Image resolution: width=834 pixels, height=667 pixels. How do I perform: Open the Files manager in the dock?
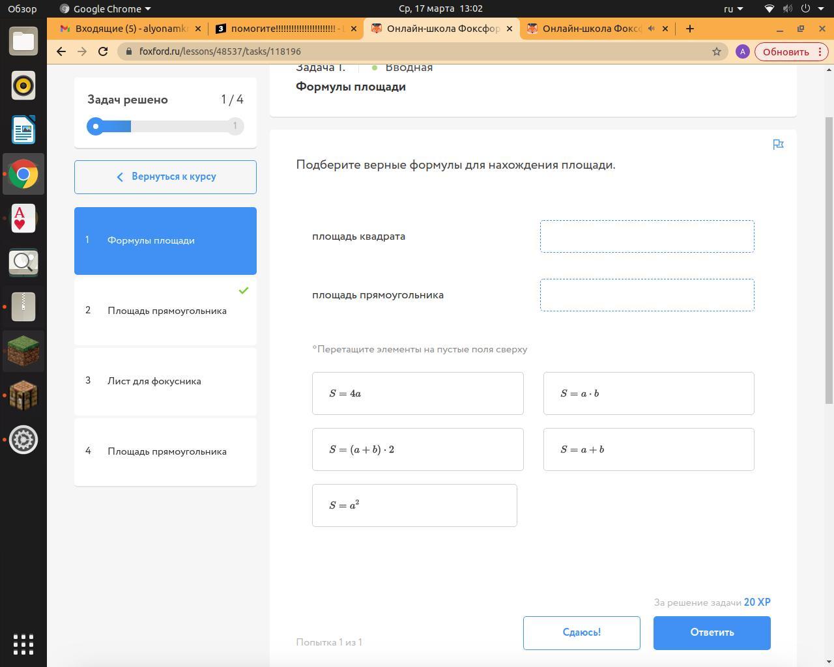coord(23,41)
